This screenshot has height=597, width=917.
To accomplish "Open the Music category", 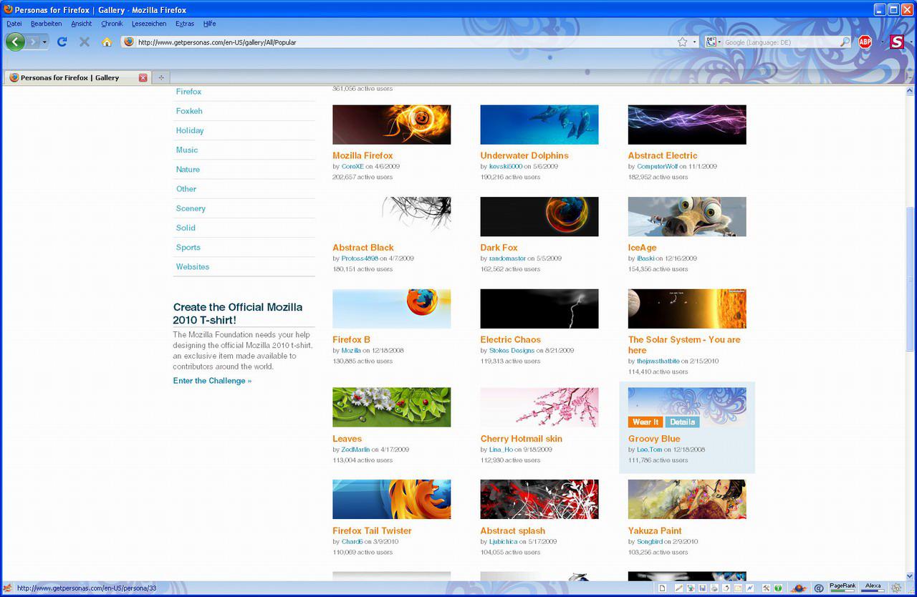I will click(187, 150).
